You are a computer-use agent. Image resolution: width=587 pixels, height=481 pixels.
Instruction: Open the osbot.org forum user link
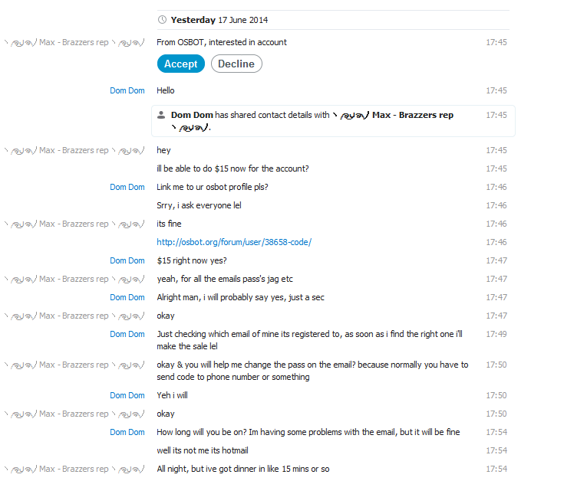[x=234, y=242]
